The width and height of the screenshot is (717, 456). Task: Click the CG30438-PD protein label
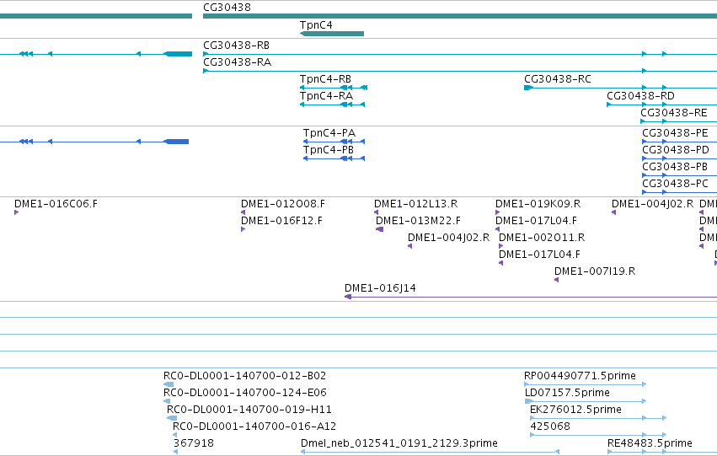point(676,150)
